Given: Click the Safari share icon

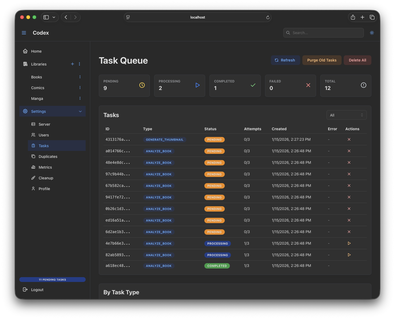Looking at the screenshot, I should (353, 17).
